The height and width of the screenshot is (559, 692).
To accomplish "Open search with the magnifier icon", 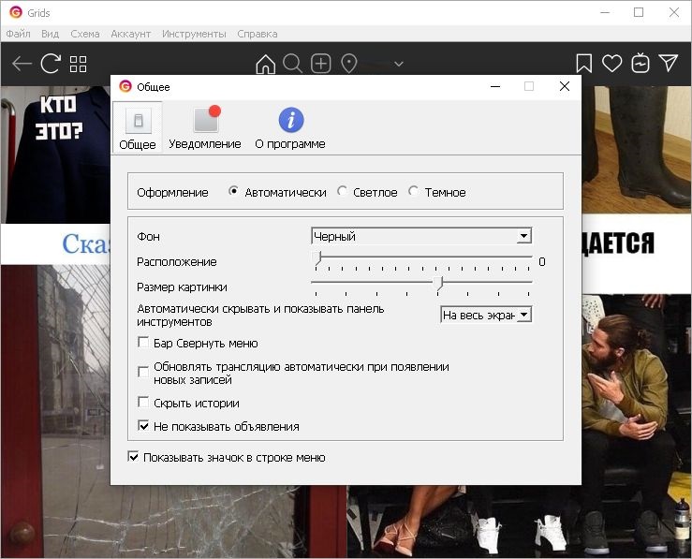I will click(292, 64).
